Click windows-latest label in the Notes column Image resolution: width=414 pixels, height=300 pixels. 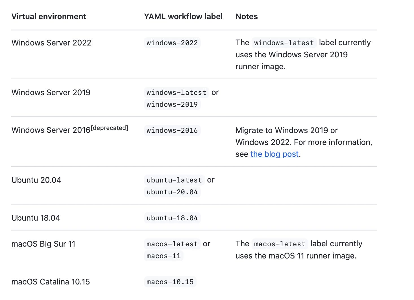[x=284, y=43]
